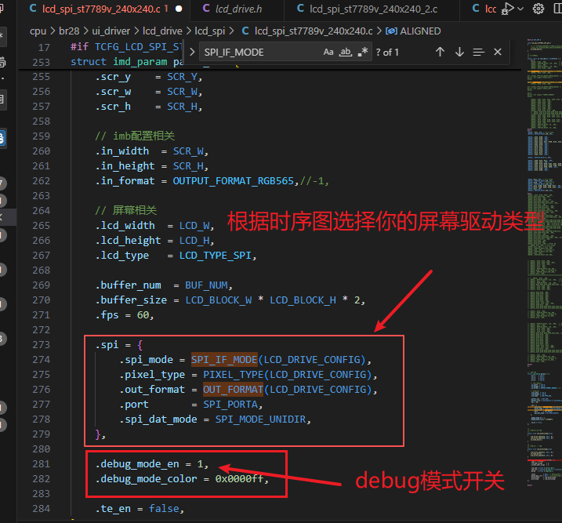Select the active lcd_spi_st7789v_240x240.c tab
562x523 pixels.
point(101,9)
